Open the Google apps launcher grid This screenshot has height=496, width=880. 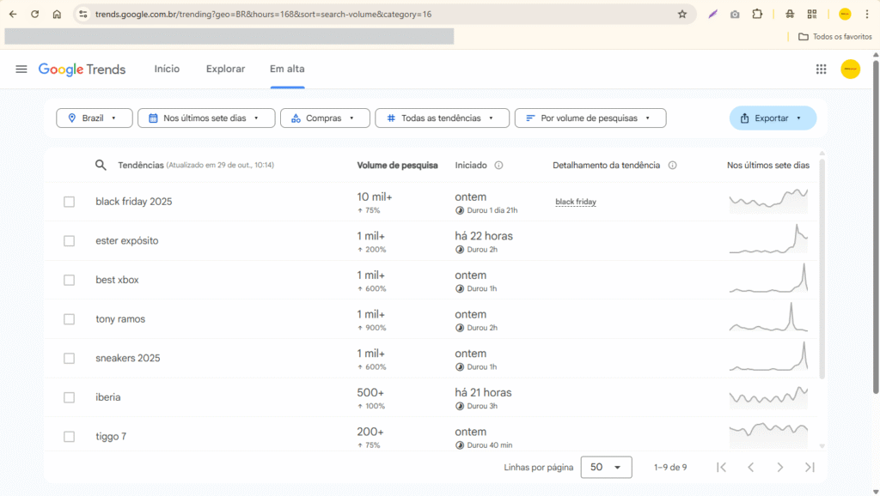coord(821,69)
